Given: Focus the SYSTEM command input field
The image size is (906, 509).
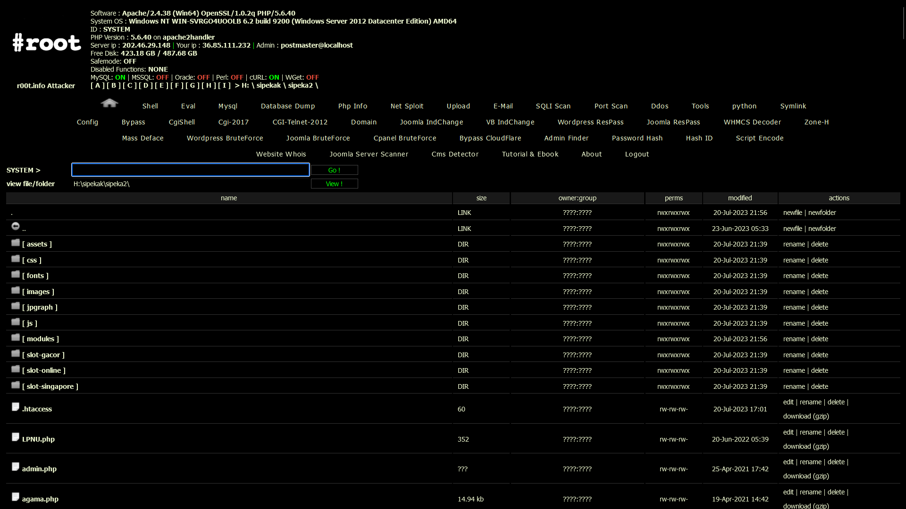Looking at the screenshot, I should click(x=191, y=170).
